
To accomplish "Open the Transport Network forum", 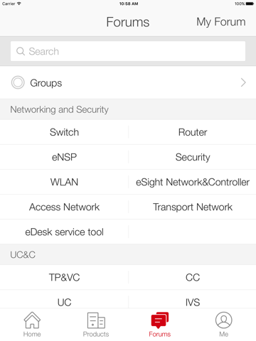I will (x=193, y=207).
